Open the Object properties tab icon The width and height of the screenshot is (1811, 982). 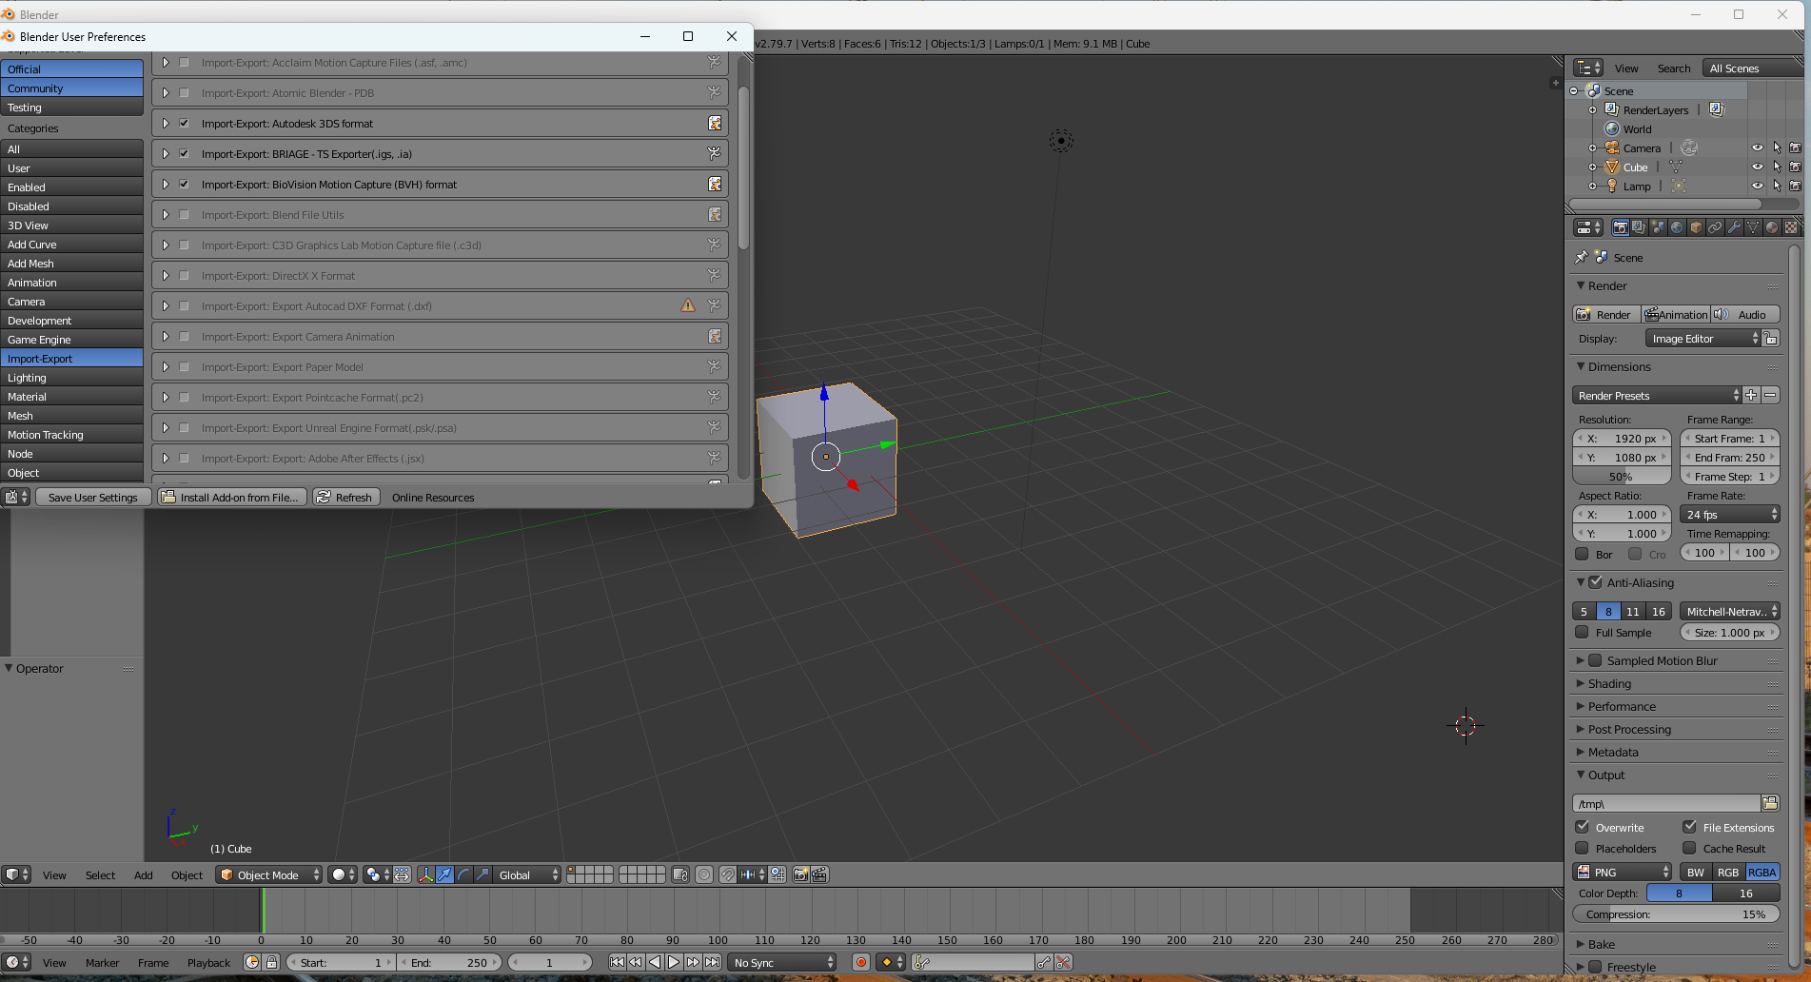point(1696,227)
